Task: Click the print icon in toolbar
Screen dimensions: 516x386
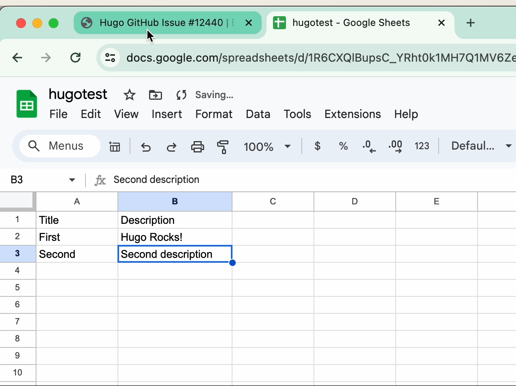Action: [197, 146]
